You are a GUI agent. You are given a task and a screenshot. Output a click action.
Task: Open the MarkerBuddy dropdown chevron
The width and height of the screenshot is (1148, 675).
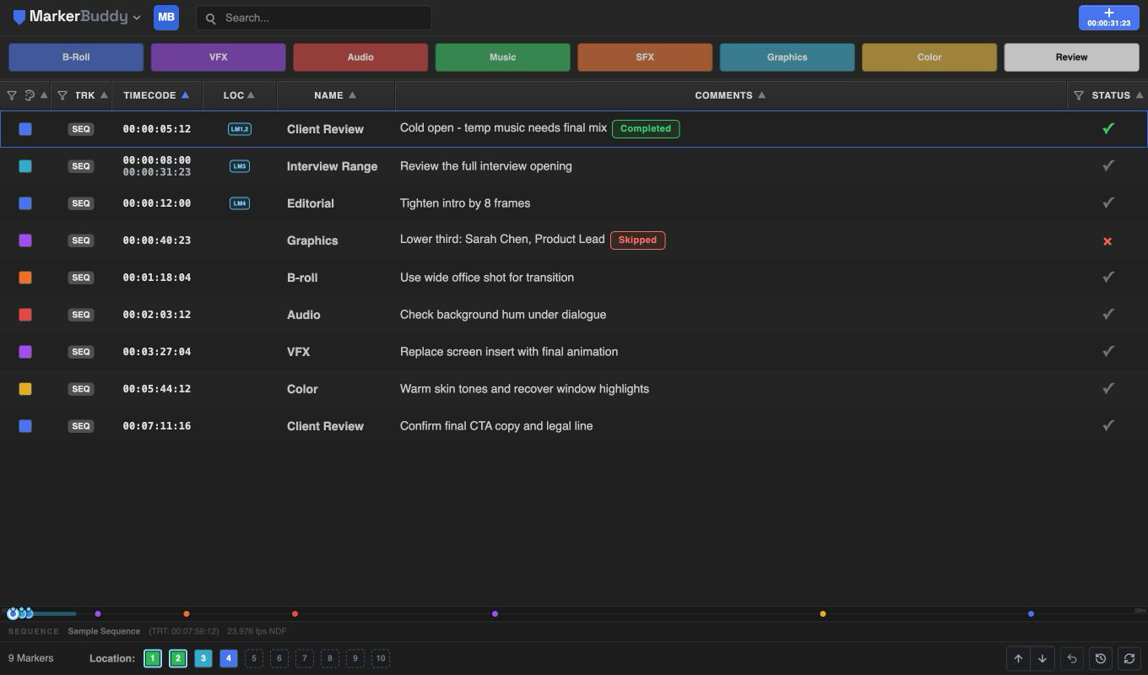[137, 18]
